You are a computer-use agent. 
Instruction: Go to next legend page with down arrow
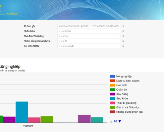[120, 121]
